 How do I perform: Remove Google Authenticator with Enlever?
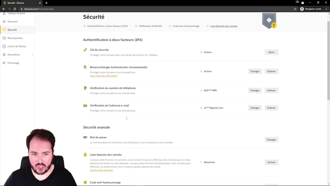271,71
